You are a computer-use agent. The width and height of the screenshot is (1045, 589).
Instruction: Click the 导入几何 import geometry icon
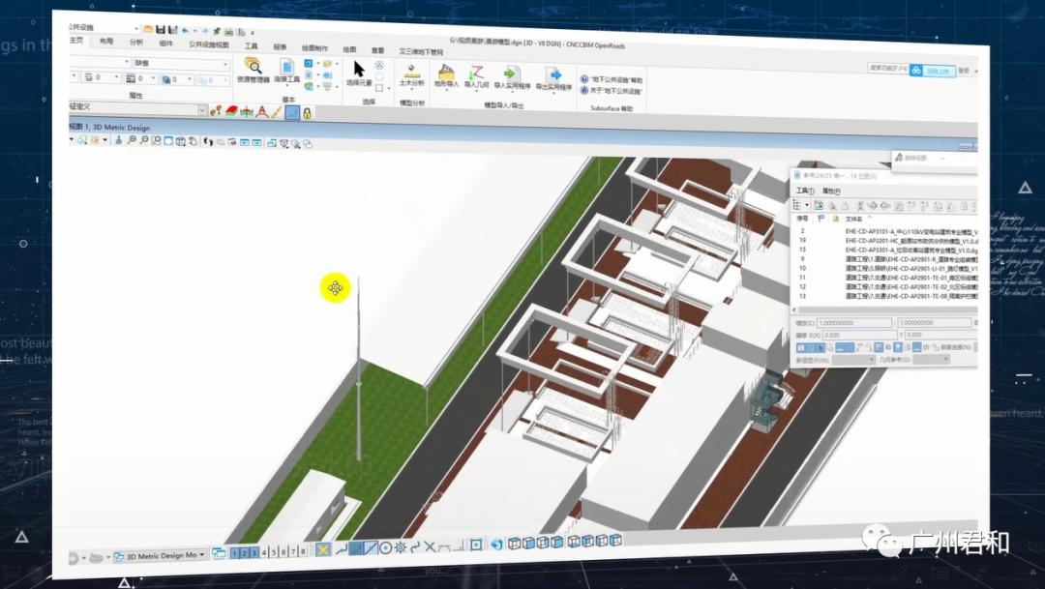(477, 76)
